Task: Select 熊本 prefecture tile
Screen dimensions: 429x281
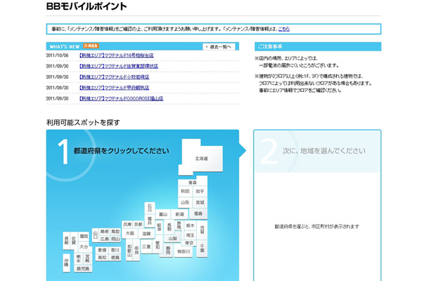Action: [79, 259]
